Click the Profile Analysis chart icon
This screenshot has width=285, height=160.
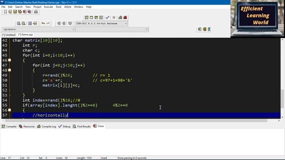(x=120, y=17)
